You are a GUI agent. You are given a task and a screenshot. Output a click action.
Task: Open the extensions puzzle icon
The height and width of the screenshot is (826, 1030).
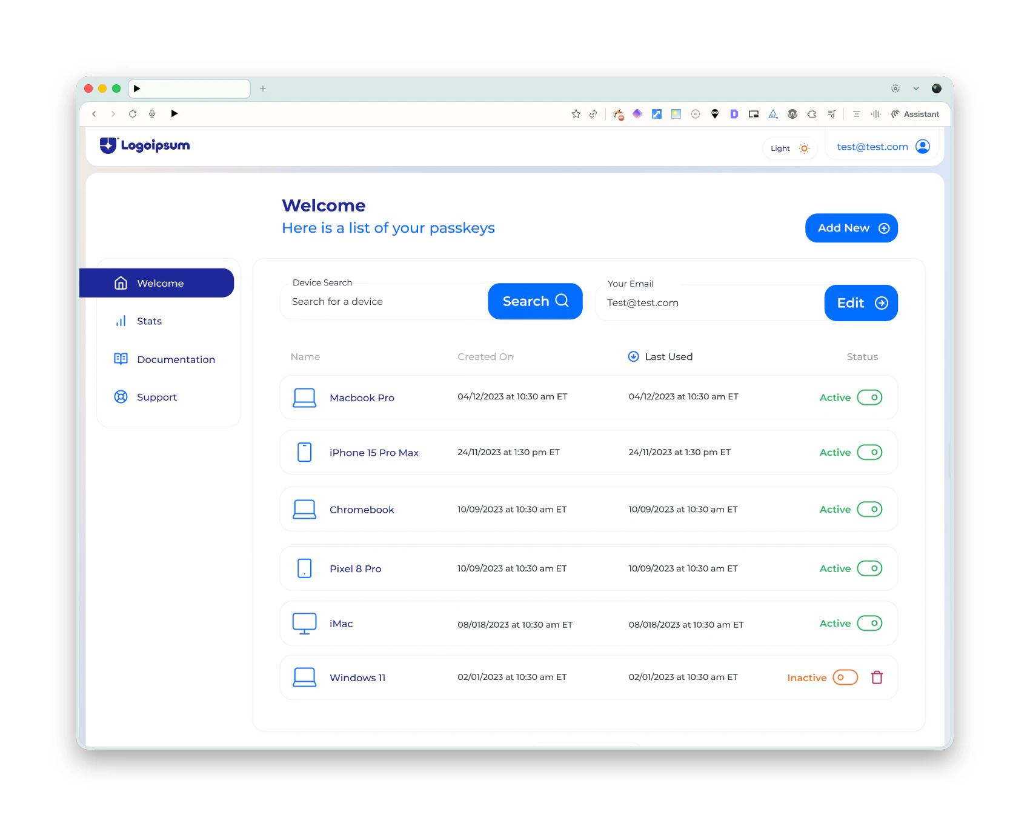(812, 114)
